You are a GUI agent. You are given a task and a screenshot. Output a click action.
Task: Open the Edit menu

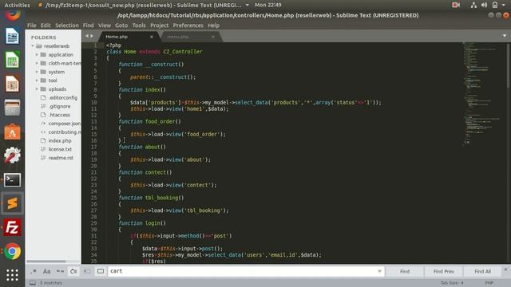[46, 26]
